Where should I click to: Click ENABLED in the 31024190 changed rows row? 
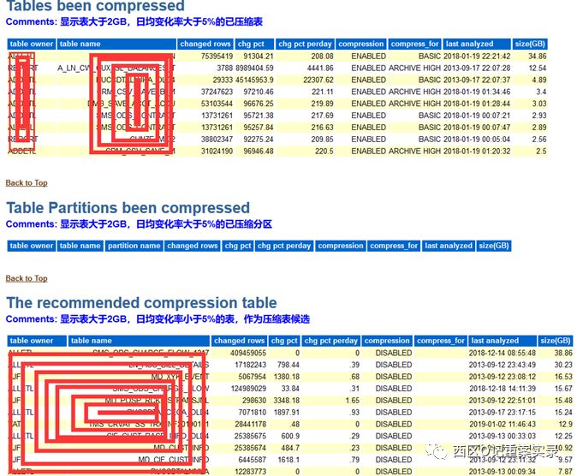(x=368, y=151)
